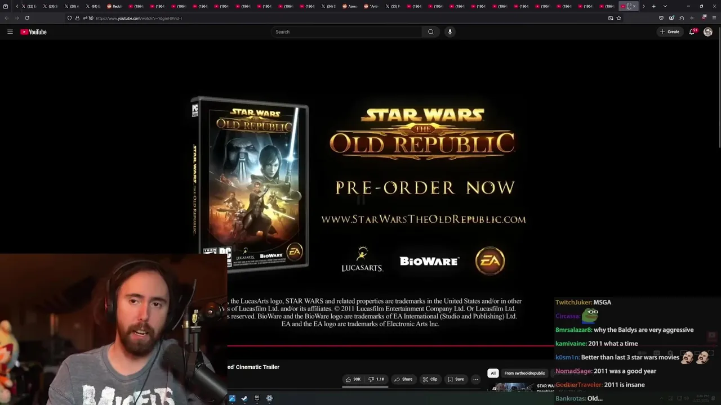This screenshot has height=405, width=721.
Task: Select the From swtheoldrepublic chip
Action: click(x=524, y=373)
